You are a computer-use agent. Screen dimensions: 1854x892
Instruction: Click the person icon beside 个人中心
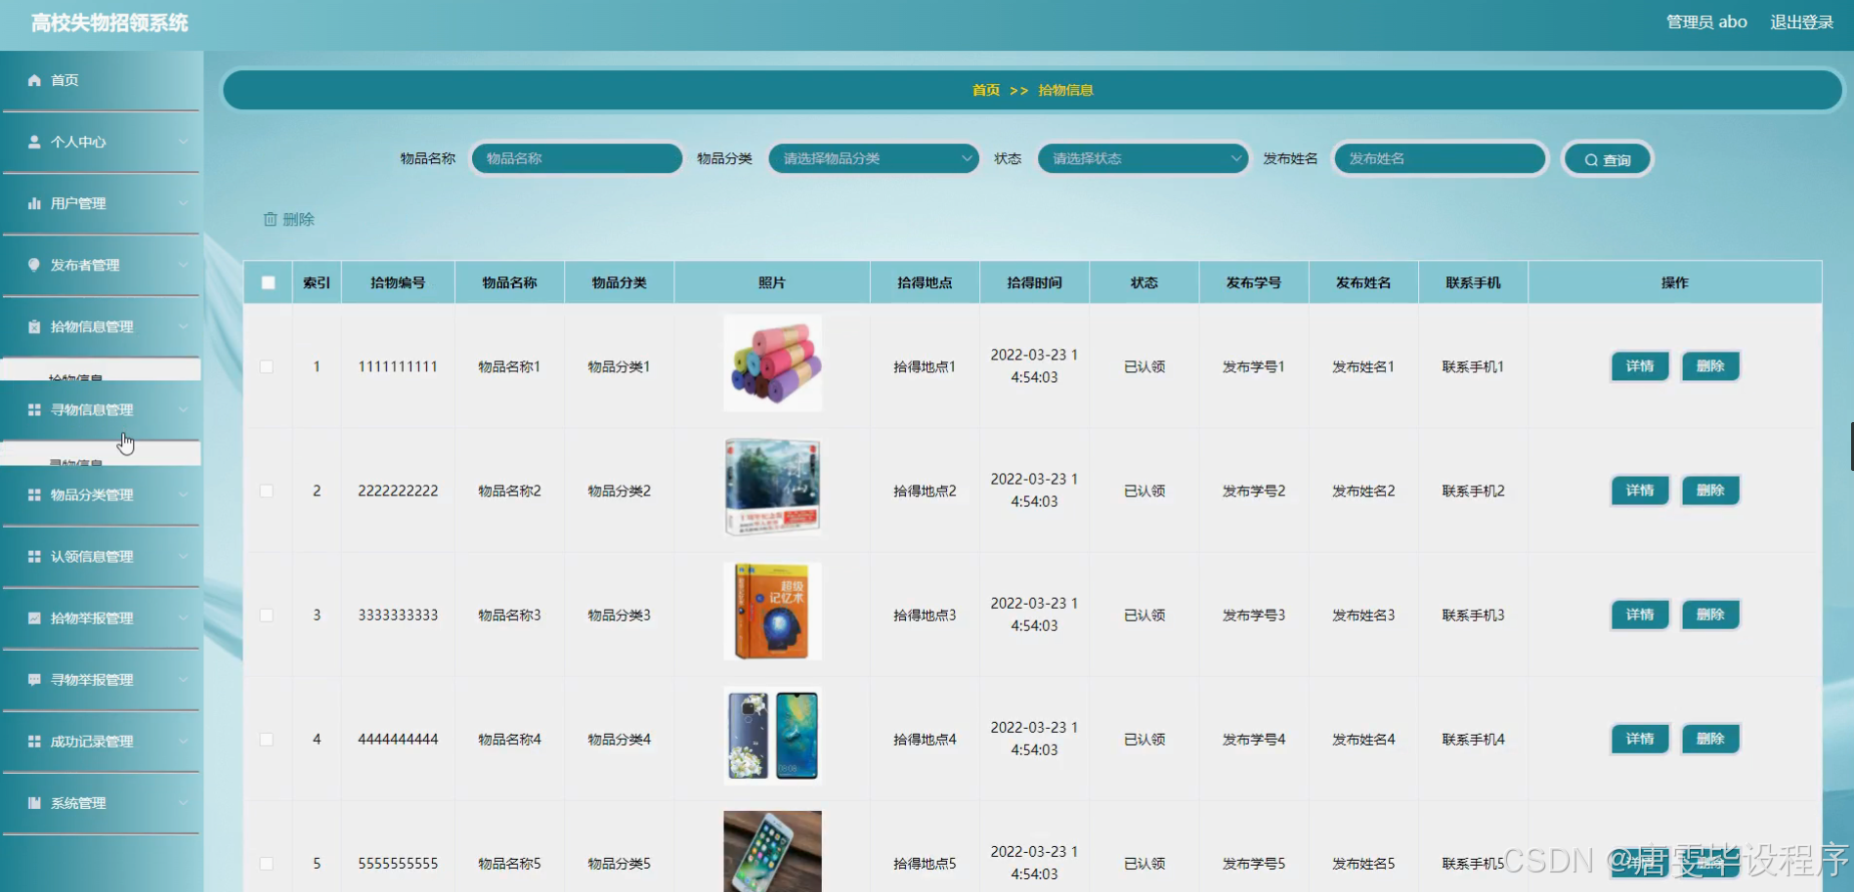(x=34, y=142)
